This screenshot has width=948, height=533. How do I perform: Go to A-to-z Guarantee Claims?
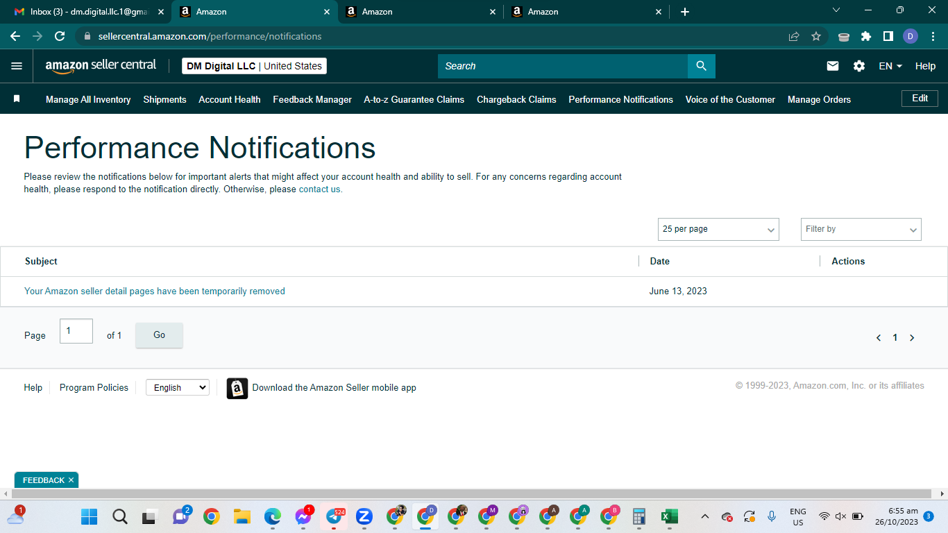414,99
